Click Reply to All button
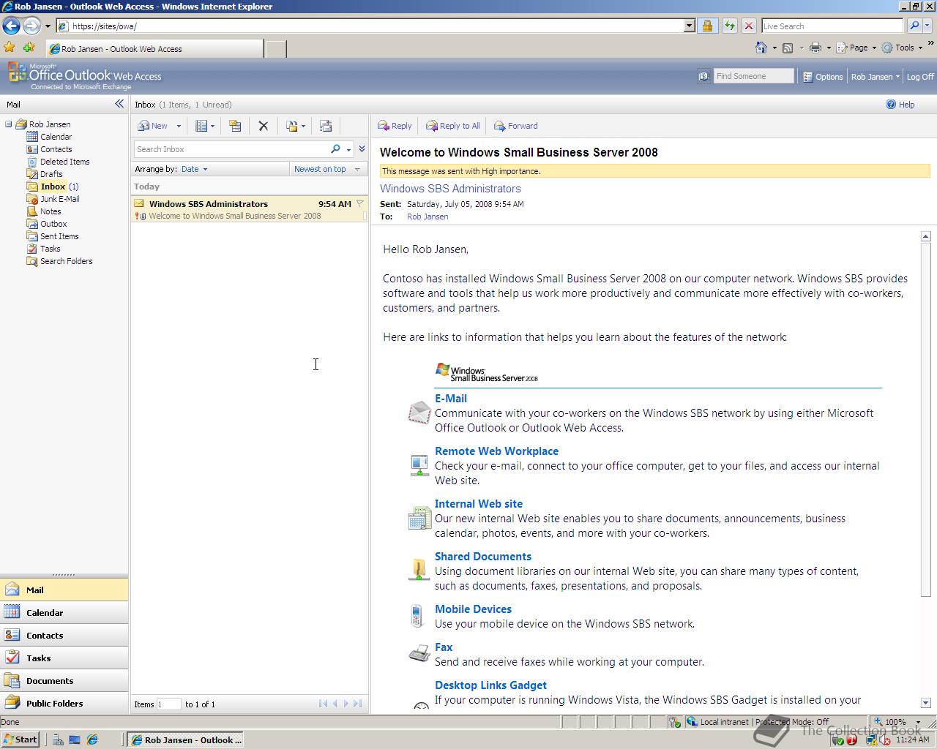The image size is (937, 749). [x=453, y=126]
